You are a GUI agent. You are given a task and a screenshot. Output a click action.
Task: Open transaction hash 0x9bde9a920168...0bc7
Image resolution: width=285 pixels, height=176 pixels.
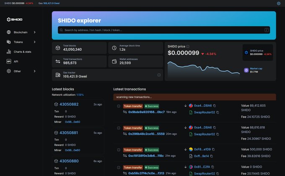(x=147, y=112)
